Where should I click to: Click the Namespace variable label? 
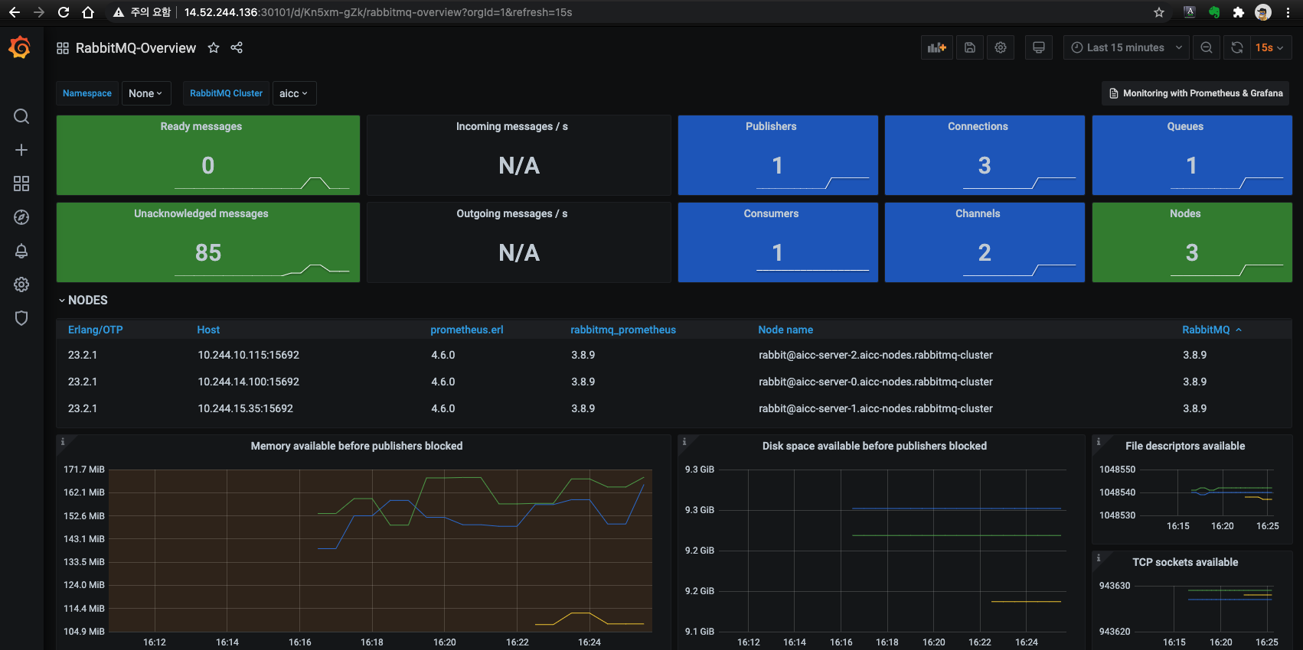[x=87, y=93]
